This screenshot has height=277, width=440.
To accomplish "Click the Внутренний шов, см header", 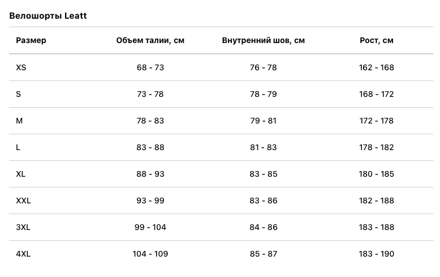I will (x=264, y=40).
